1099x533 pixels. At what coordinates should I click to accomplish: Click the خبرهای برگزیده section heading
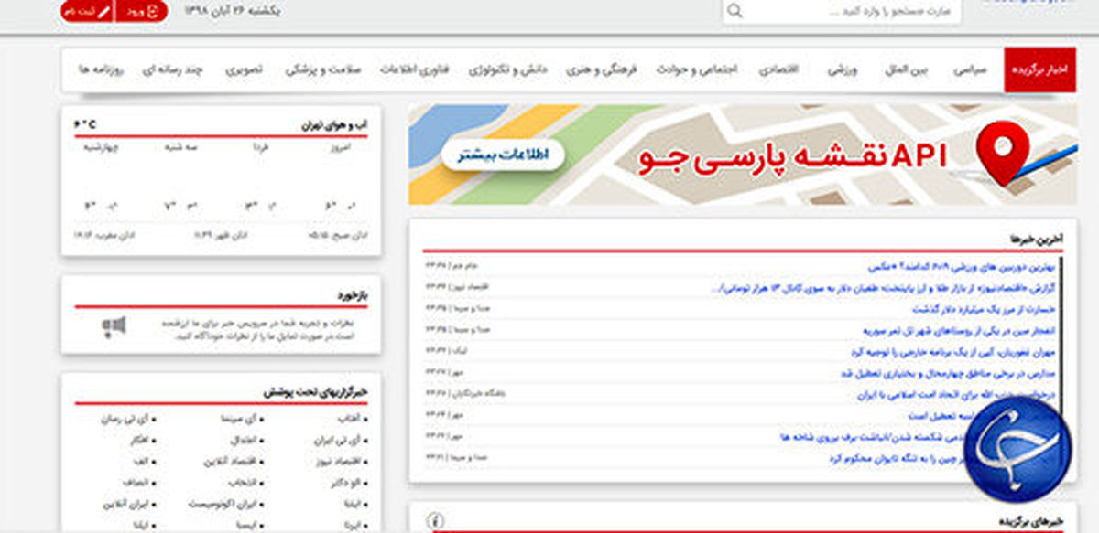[1032, 520]
